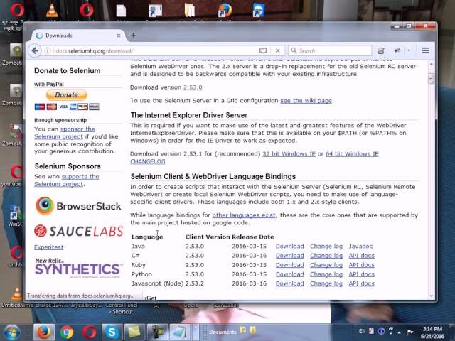Open the Firefox hamburger menu
This screenshot has height=341, width=455.
coord(425,50)
